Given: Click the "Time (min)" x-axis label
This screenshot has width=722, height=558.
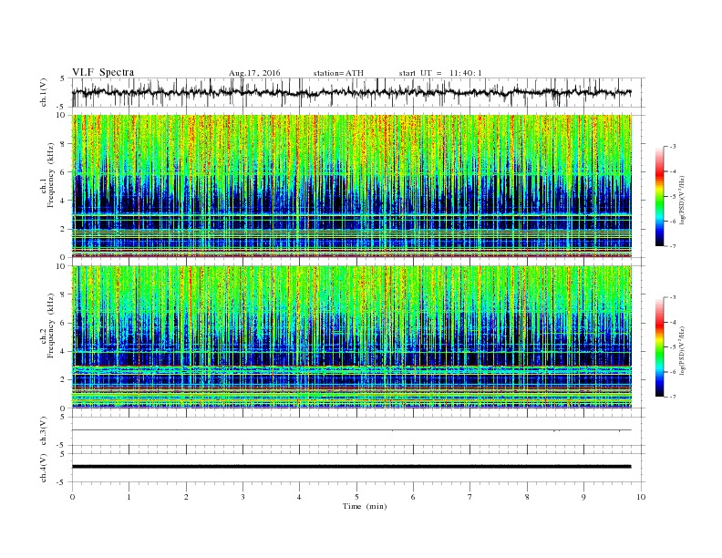Looking at the screenshot, I should click(365, 506).
